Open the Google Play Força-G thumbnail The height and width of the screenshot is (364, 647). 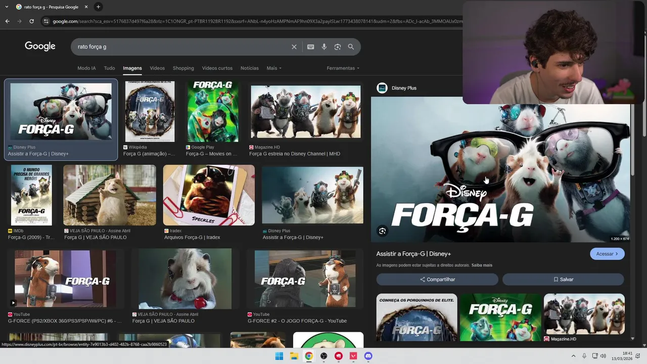213,111
